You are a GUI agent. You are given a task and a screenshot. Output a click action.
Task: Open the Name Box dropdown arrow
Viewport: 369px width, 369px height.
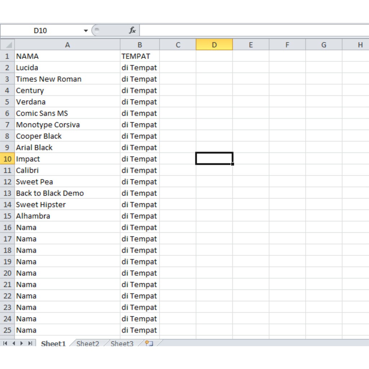tap(86, 31)
